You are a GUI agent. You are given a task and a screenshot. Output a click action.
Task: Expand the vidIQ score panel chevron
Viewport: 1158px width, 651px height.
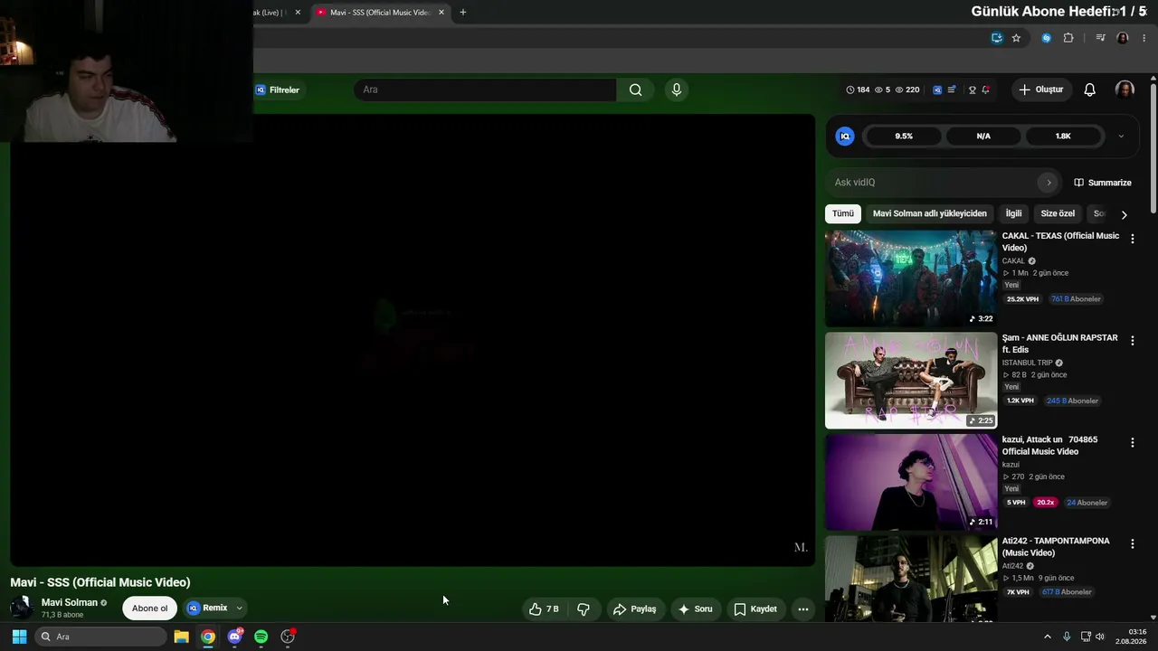1121,137
